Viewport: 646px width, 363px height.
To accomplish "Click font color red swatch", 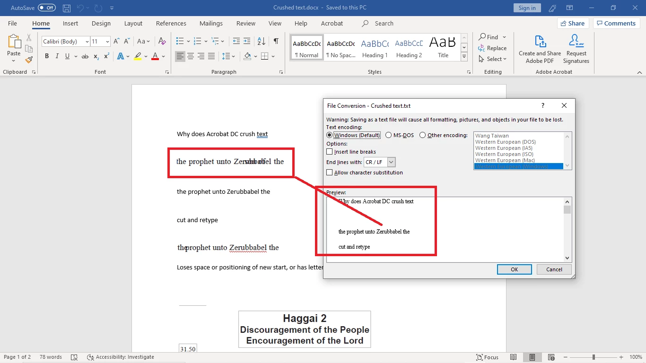I will 155,56.
